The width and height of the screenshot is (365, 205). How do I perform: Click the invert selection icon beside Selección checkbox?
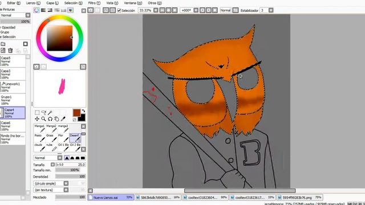(113, 10)
